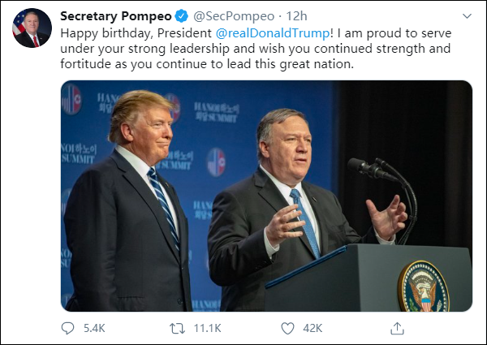Click the 42K likes count
487x345 pixels.
click(312, 328)
